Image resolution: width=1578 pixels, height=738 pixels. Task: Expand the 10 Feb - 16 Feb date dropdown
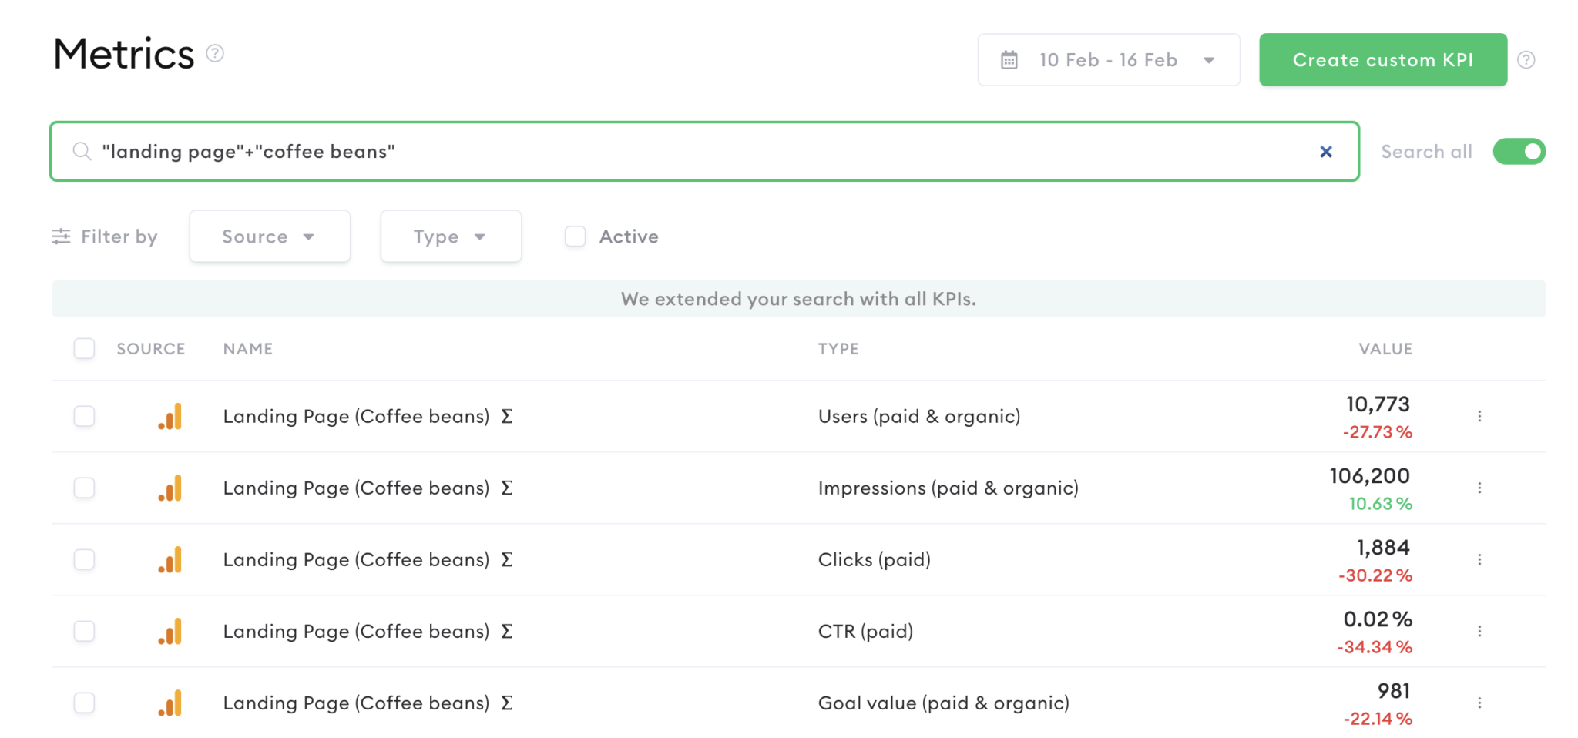(x=1209, y=59)
